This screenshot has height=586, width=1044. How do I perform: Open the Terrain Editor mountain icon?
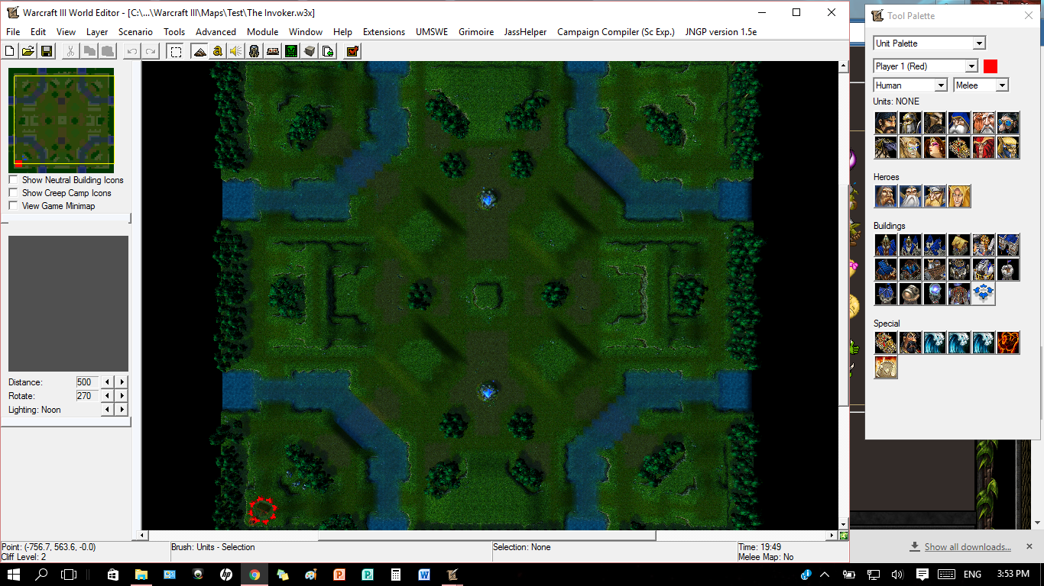199,51
